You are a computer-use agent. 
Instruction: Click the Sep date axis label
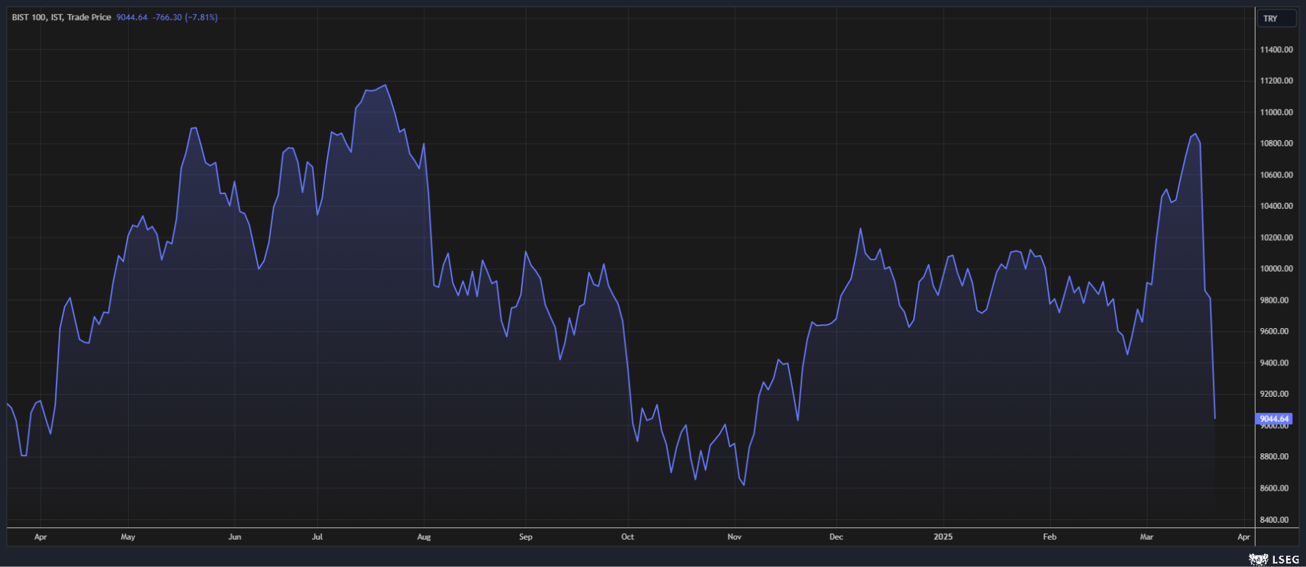(526, 537)
